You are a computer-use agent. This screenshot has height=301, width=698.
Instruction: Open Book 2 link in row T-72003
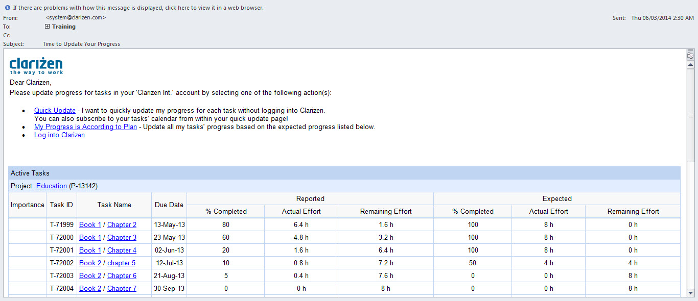(x=90, y=275)
